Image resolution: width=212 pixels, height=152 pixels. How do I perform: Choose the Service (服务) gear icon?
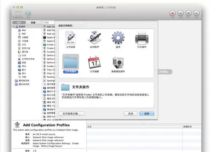[118, 38]
